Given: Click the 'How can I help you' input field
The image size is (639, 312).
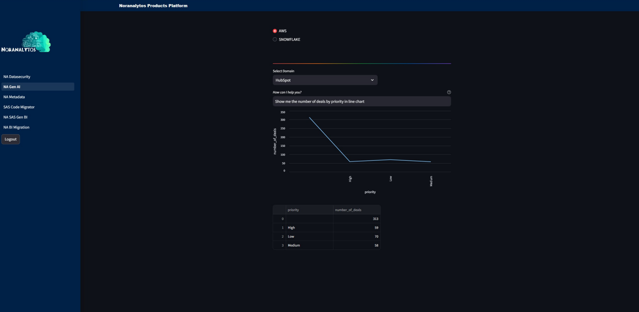Looking at the screenshot, I should (x=361, y=101).
